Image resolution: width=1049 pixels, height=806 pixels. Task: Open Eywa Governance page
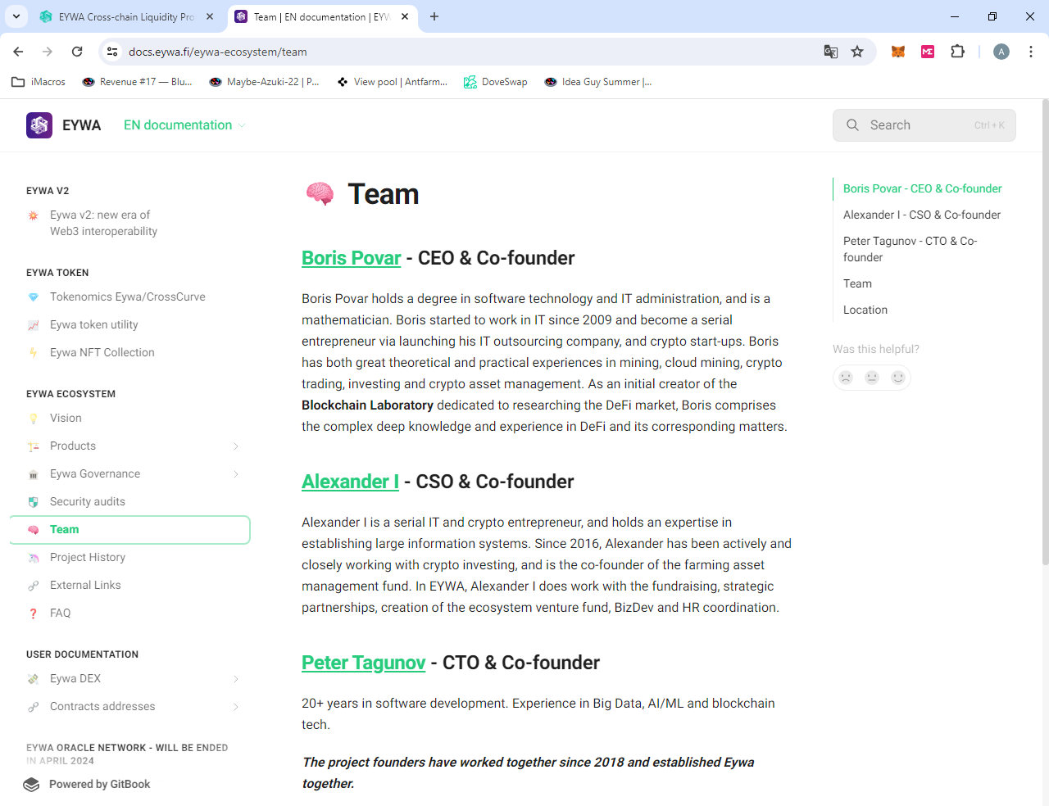[x=95, y=473]
